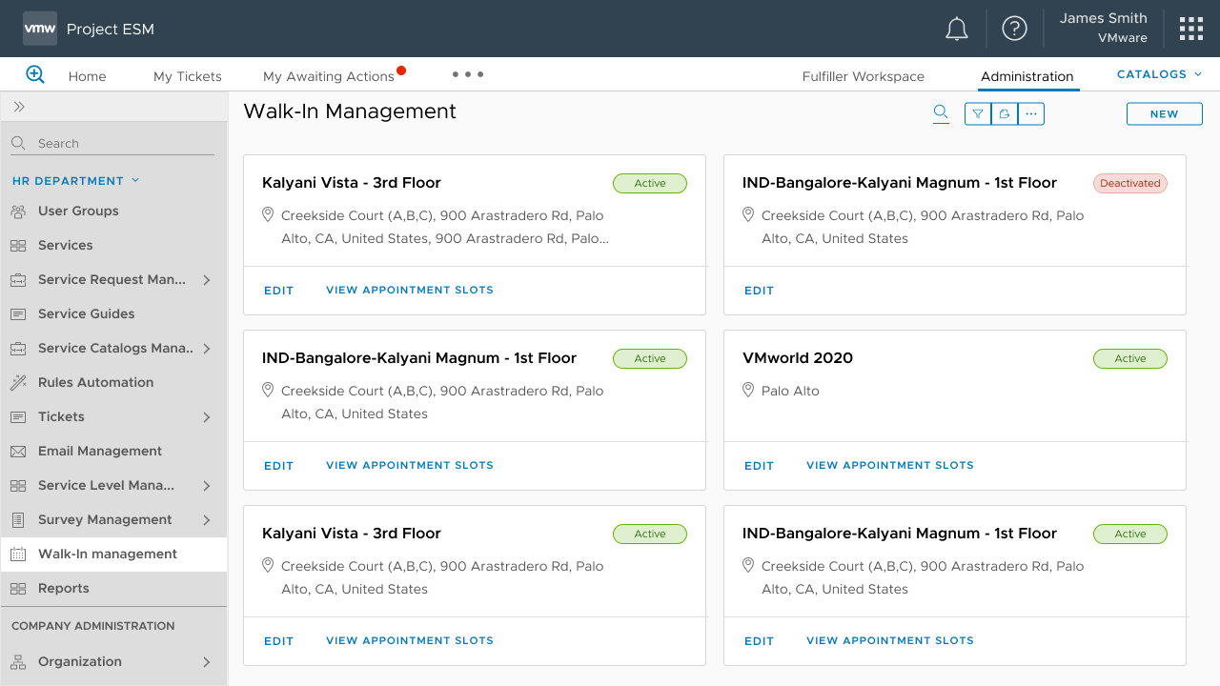
Task: Click the notifications bell icon
Action: [x=957, y=30]
